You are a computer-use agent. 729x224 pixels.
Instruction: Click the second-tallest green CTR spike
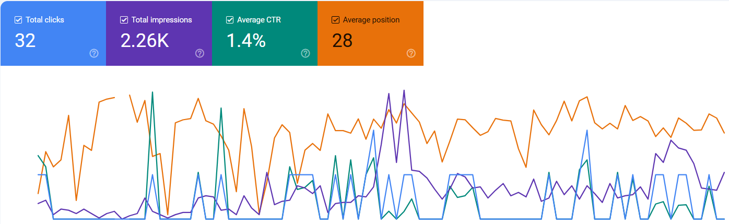(221, 109)
